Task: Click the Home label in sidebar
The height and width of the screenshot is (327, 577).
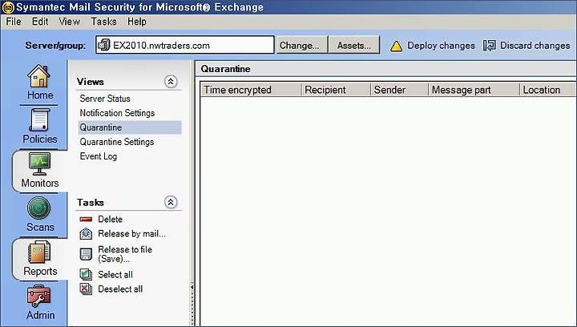Action: click(40, 95)
